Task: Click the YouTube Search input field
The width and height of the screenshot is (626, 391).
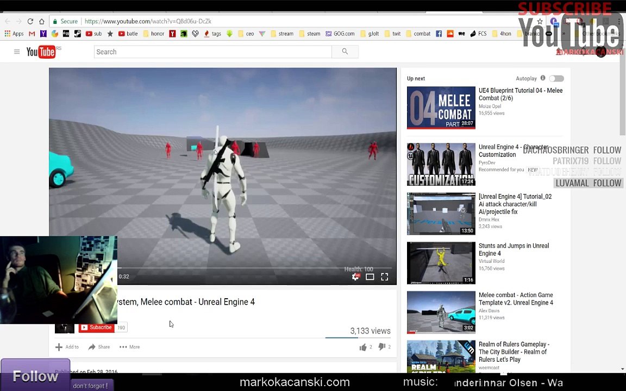Action: click(x=213, y=52)
